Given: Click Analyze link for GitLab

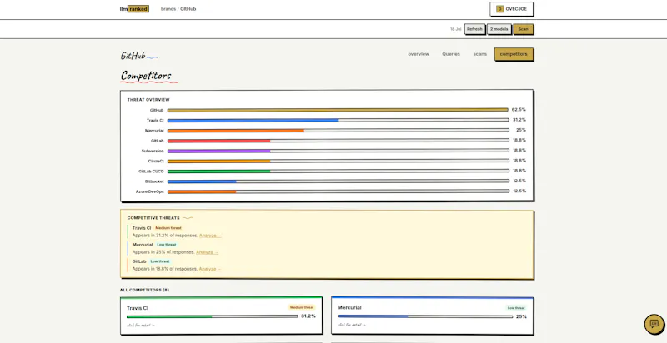Looking at the screenshot, I should click(x=210, y=269).
